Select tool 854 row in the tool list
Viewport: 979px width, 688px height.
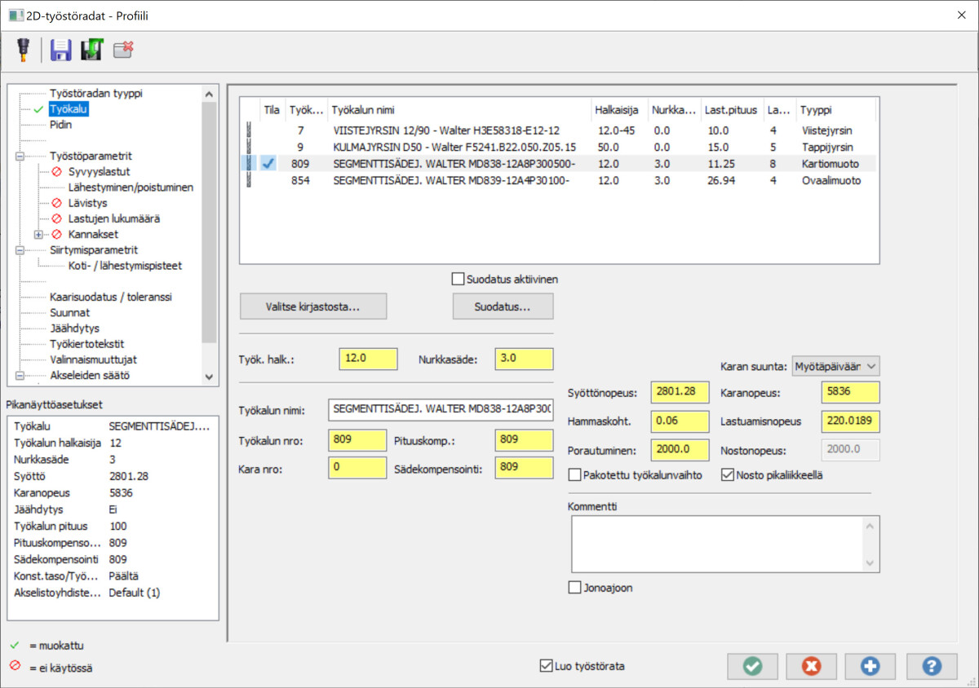(x=450, y=180)
